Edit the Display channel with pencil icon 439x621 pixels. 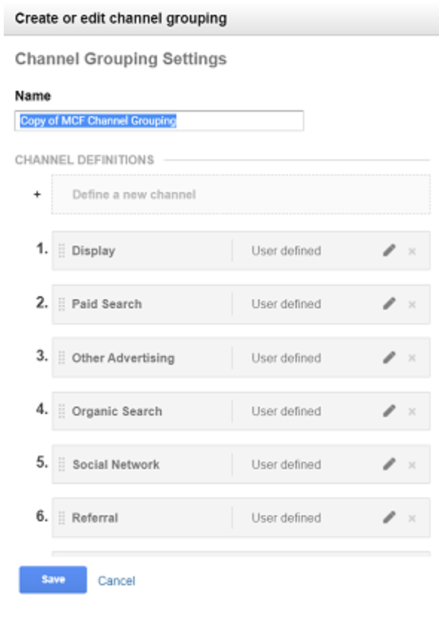(389, 250)
